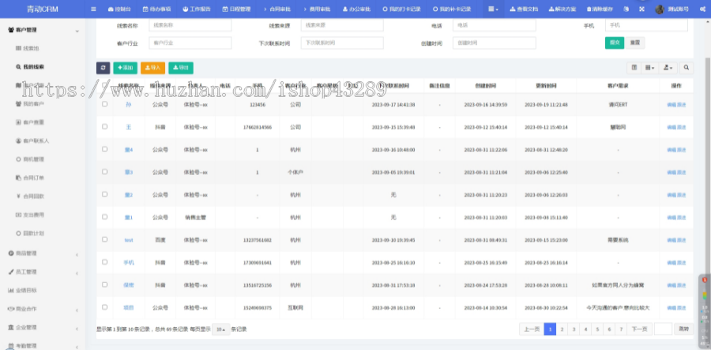The height and width of the screenshot is (350, 711).
Task: Open 控制台 from the top navigation
Action: coord(119,9)
